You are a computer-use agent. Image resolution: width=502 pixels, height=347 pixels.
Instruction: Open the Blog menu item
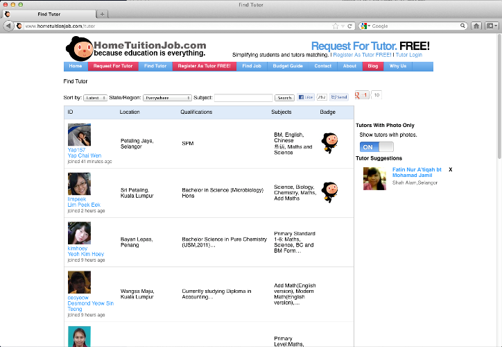pyautogui.click(x=372, y=66)
